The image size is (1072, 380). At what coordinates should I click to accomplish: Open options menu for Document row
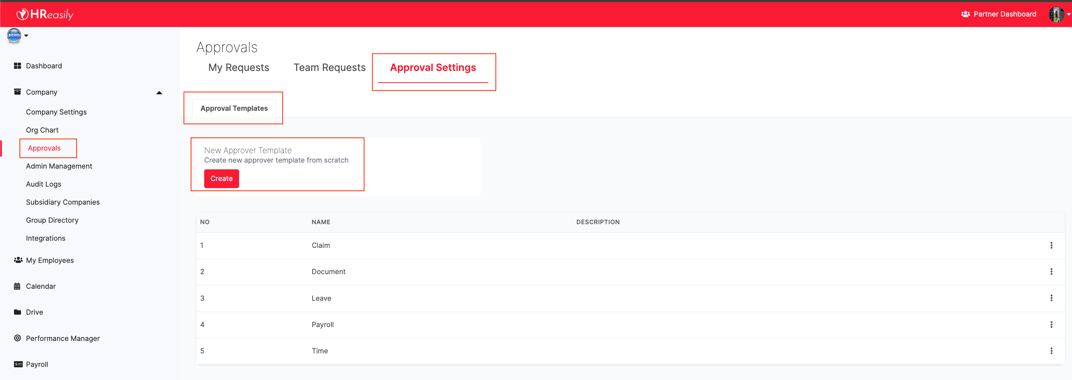point(1051,272)
